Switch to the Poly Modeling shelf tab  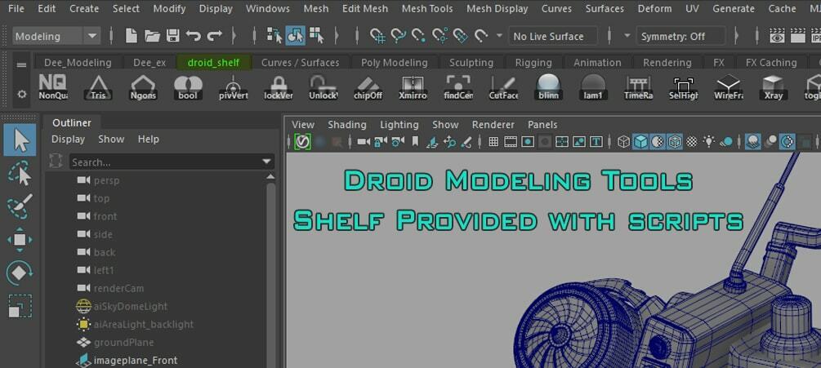click(395, 63)
